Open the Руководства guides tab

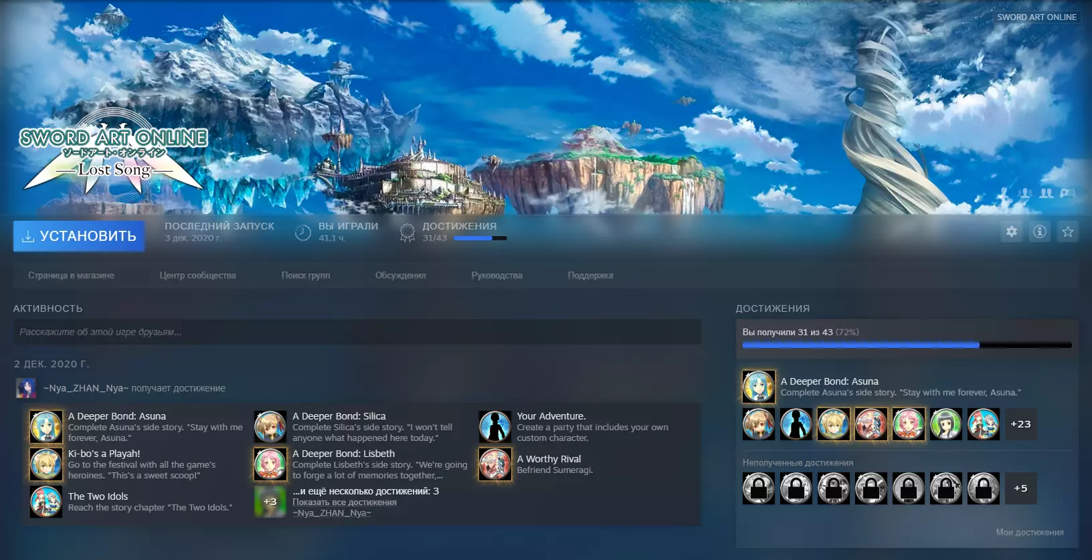click(x=496, y=276)
